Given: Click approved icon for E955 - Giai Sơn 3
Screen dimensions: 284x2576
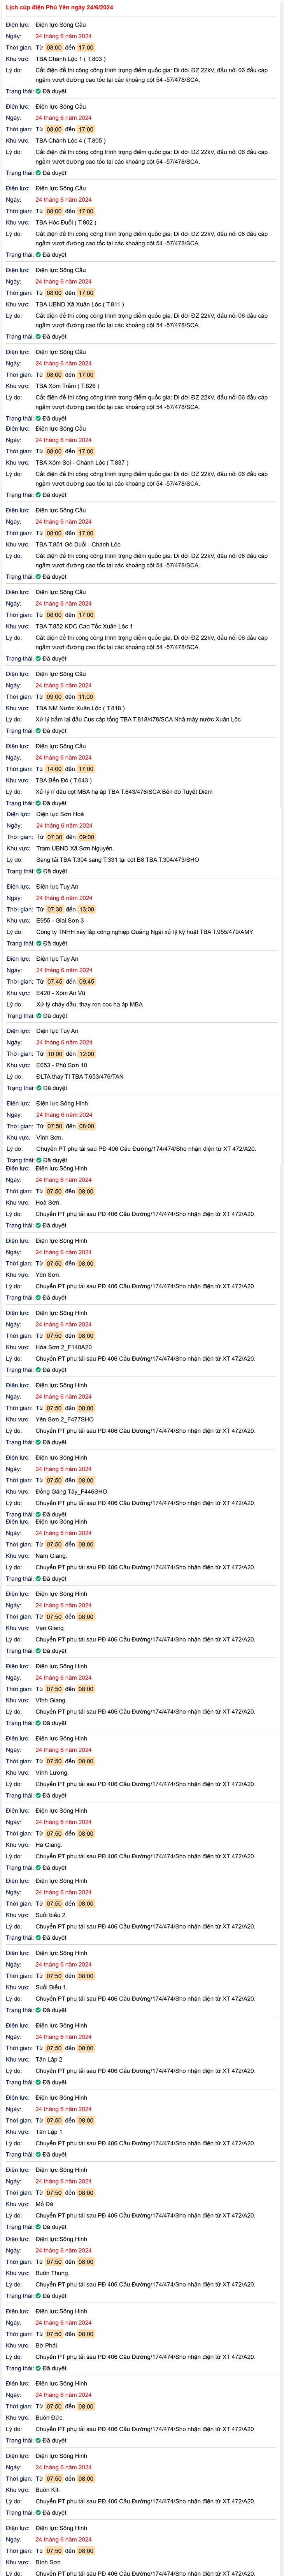Looking at the screenshot, I should pos(39,943).
